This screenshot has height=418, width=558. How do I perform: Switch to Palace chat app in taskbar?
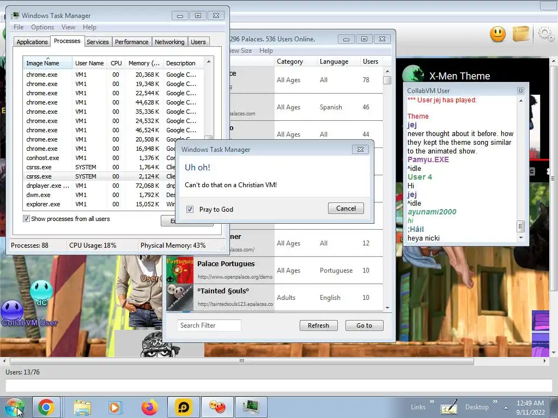click(217, 407)
